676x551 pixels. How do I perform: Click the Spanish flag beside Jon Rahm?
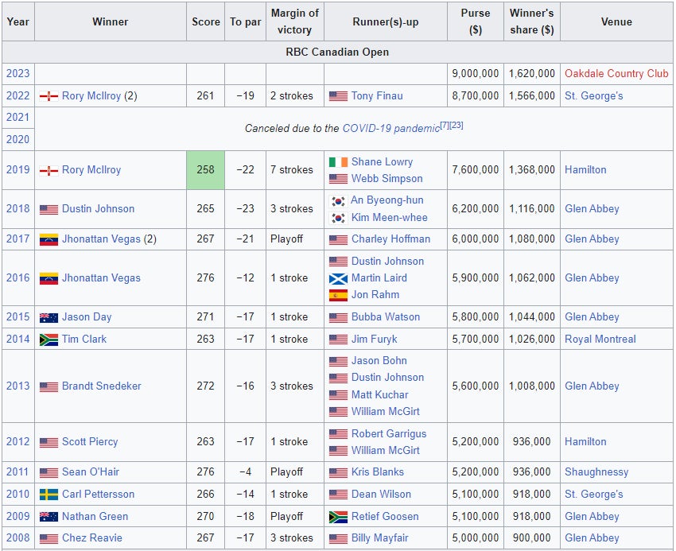coord(338,295)
